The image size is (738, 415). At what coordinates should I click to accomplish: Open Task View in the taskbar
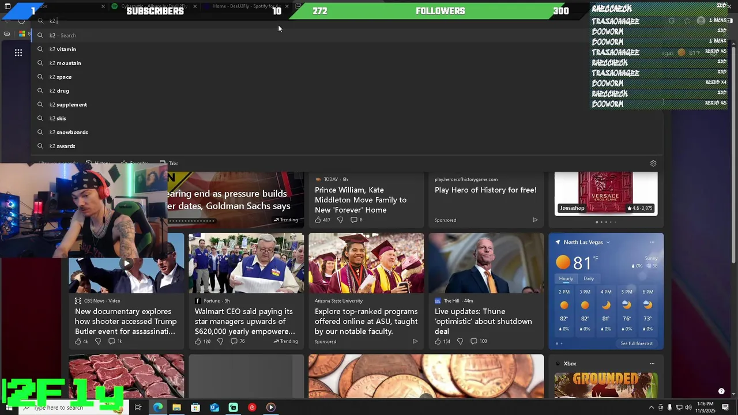[x=138, y=408]
